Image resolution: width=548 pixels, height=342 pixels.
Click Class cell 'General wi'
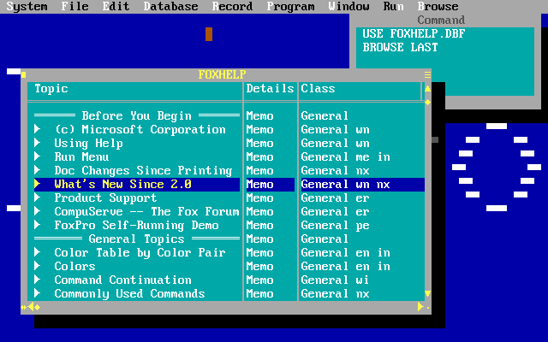(x=335, y=280)
